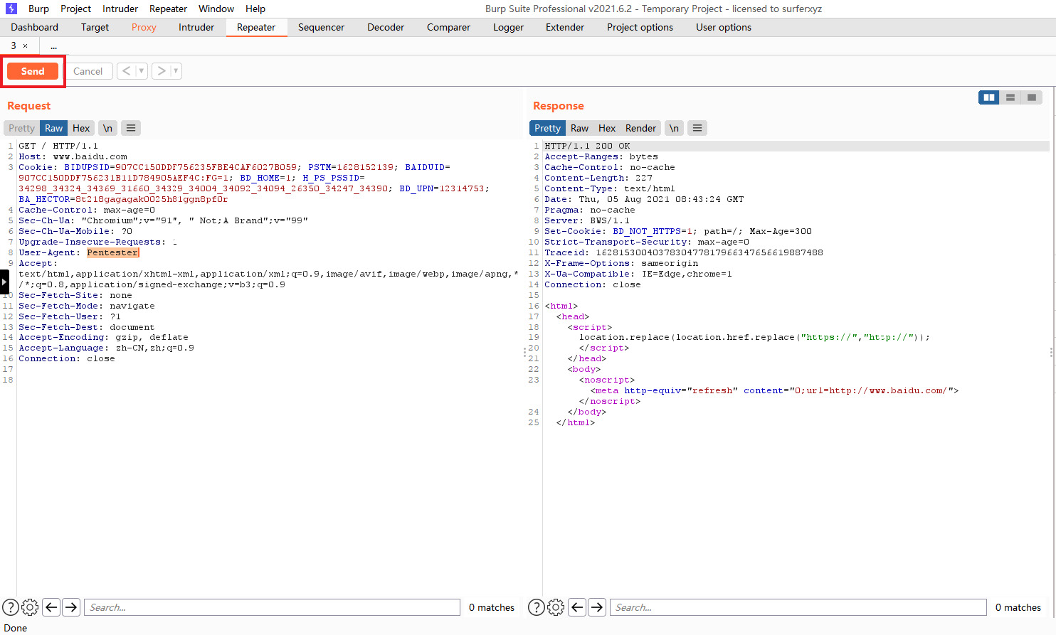Viewport: 1056px width, 635px height.
Task: Go to next match in request search
Action: (71, 607)
